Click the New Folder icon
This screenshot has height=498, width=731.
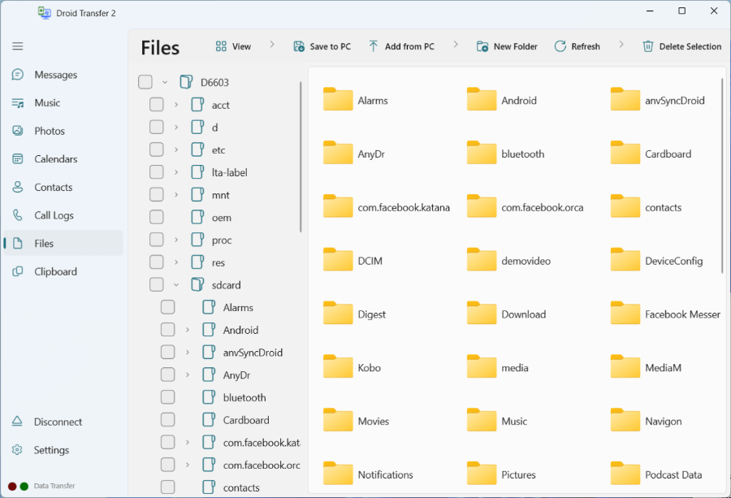[482, 46]
